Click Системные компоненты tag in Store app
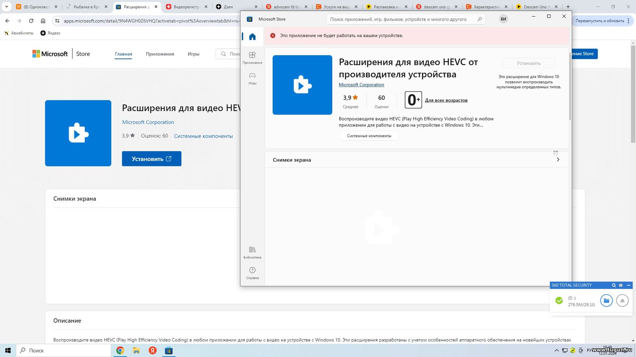Image resolution: width=636 pixels, height=357 pixels. tap(369, 136)
